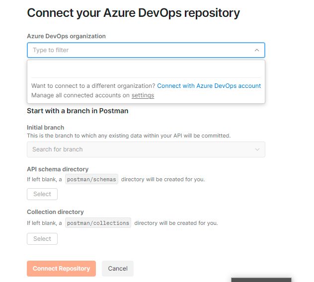
Task: Open the settings link for connected accounts
Action: [143, 95]
